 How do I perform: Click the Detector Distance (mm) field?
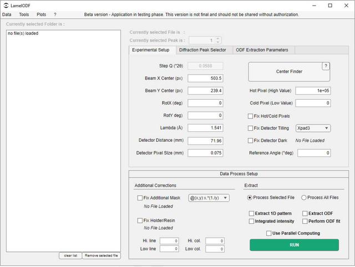(x=205, y=141)
